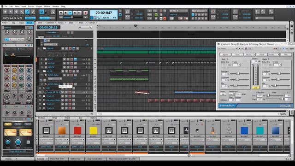
Task: Mute the KICK track
Action: click(65, 59)
